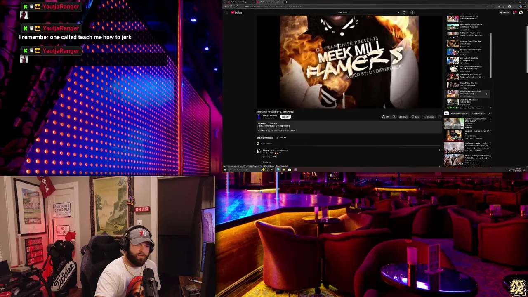Open the YouTube hamburger guide menu
The height and width of the screenshot is (297, 528).
point(226,12)
